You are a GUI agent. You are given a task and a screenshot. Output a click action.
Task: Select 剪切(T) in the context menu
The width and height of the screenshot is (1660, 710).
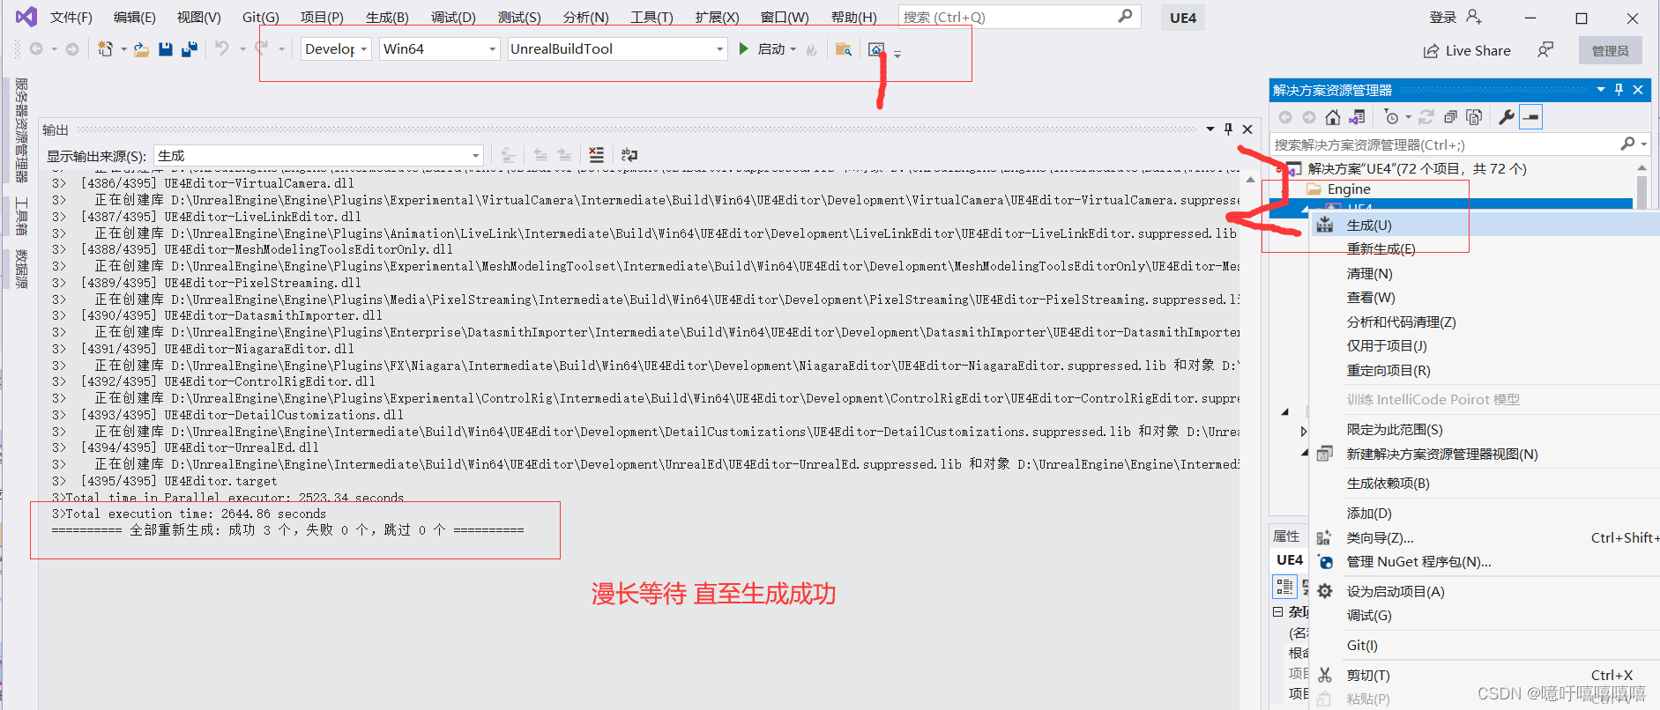click(1484, 676)
